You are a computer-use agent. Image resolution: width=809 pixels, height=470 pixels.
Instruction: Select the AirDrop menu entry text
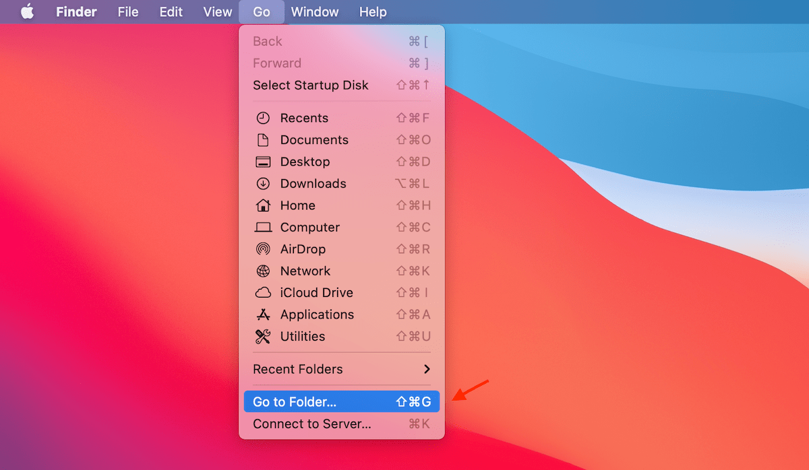303,249
